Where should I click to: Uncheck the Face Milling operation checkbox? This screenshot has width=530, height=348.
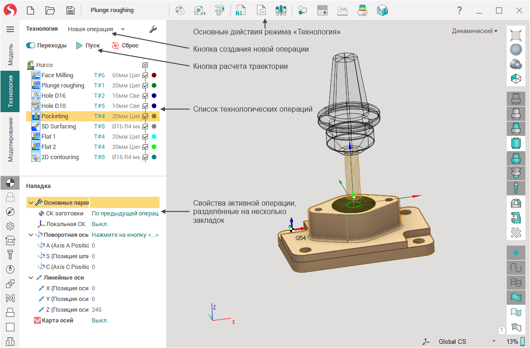pos(145,75)
